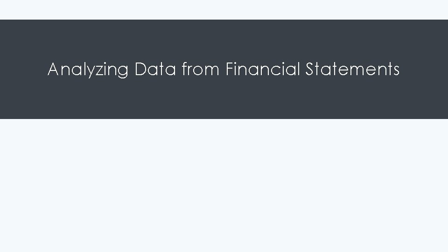The height and width of the screenshot is (252, 448).
Task: Click center of the blank lower slide area
Action: point(224,185)
